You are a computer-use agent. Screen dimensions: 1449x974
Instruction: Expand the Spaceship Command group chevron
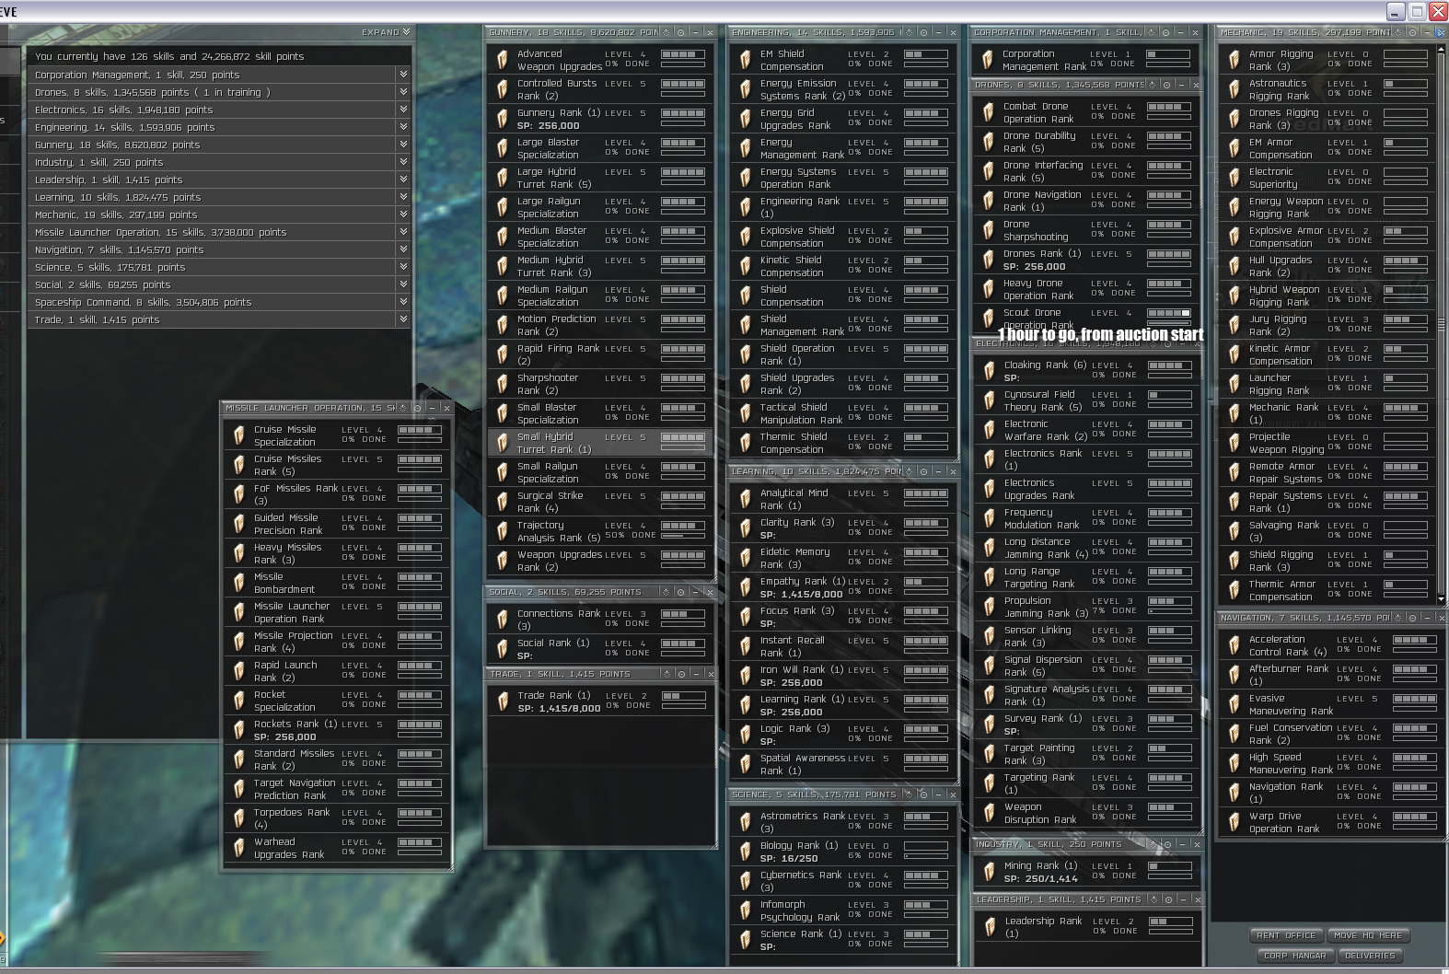pos(403,302)
